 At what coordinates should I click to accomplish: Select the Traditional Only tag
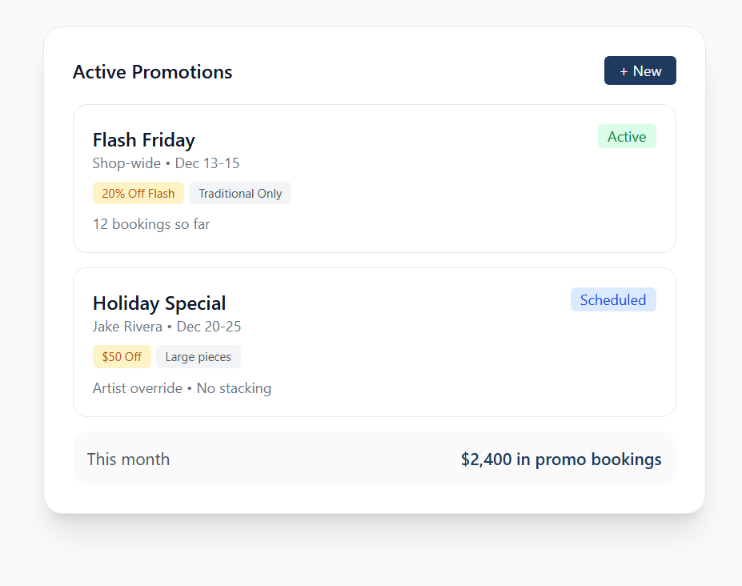click(x=240, y=194)
